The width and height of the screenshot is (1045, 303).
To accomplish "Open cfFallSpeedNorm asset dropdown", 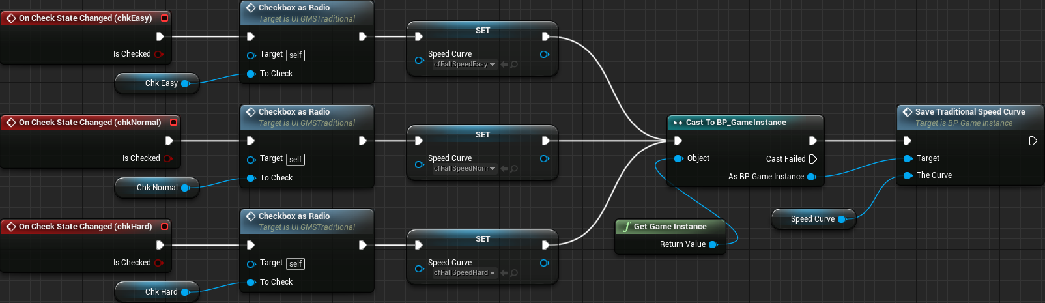I will [465, 169].
